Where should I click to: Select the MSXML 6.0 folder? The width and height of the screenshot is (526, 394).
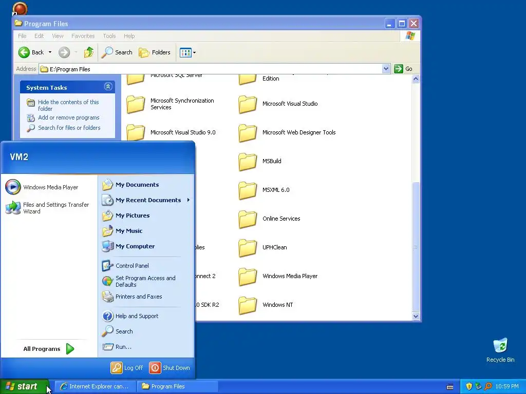click(264, 190)
